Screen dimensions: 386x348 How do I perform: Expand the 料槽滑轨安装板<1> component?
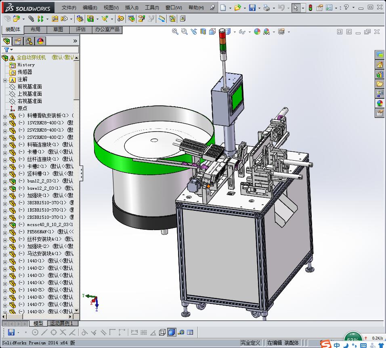tap(5, 117)
